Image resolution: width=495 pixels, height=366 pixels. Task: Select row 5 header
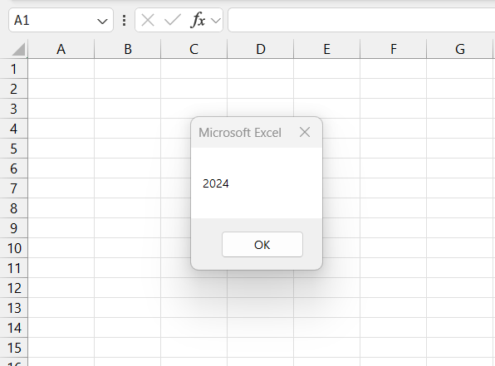(13, 149)
